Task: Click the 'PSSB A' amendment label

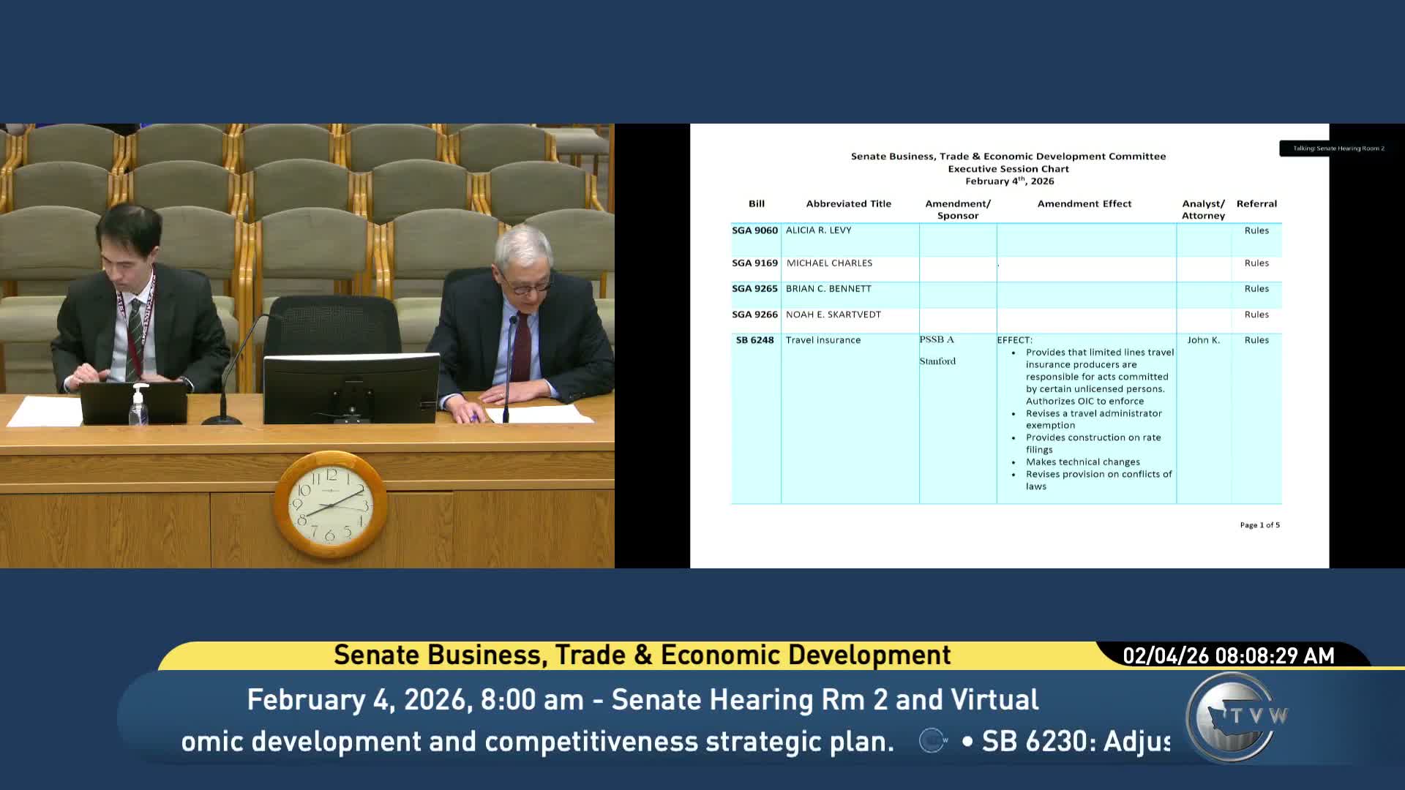Action: 937,339
